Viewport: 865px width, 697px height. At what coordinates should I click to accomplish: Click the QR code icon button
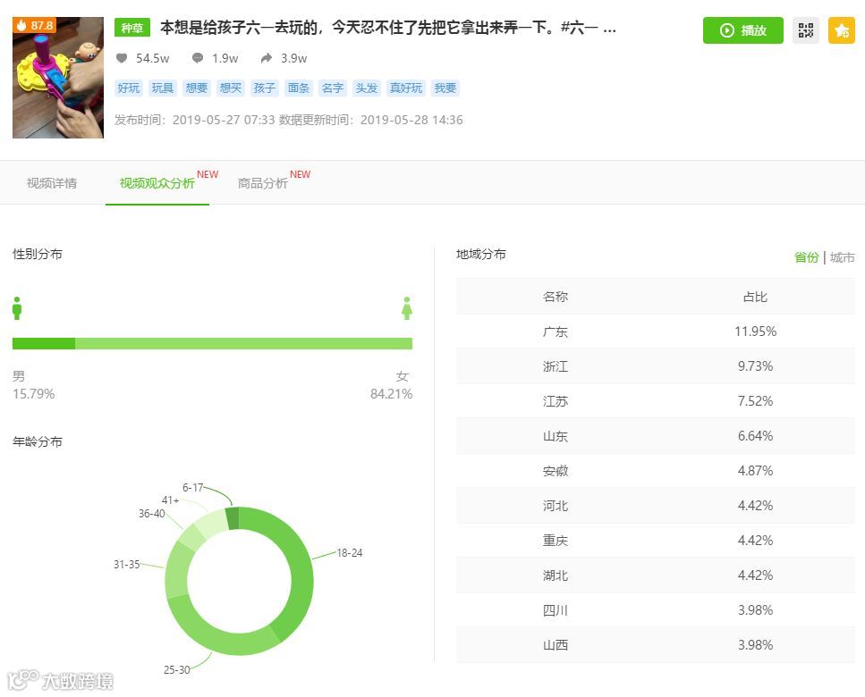805,30
